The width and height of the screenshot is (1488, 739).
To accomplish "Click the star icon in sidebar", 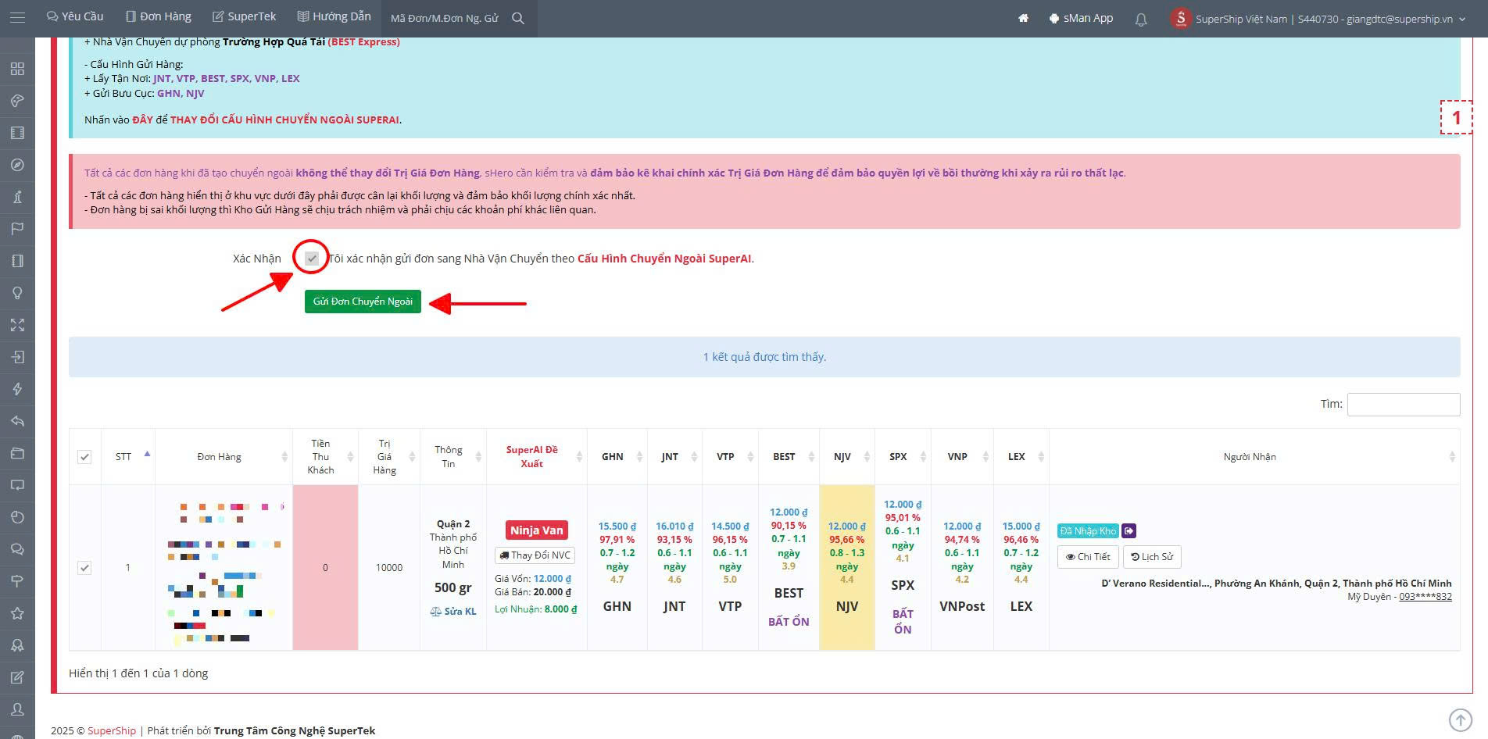I will point(17,613).
